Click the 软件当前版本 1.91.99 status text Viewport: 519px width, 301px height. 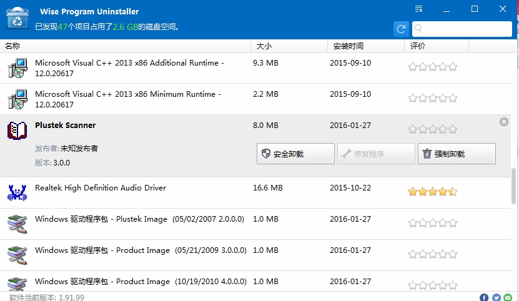click(47, 297)
